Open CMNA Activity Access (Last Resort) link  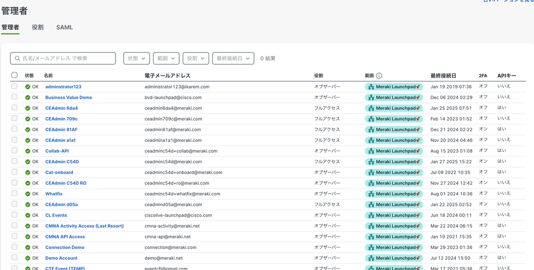coord(84,226)
